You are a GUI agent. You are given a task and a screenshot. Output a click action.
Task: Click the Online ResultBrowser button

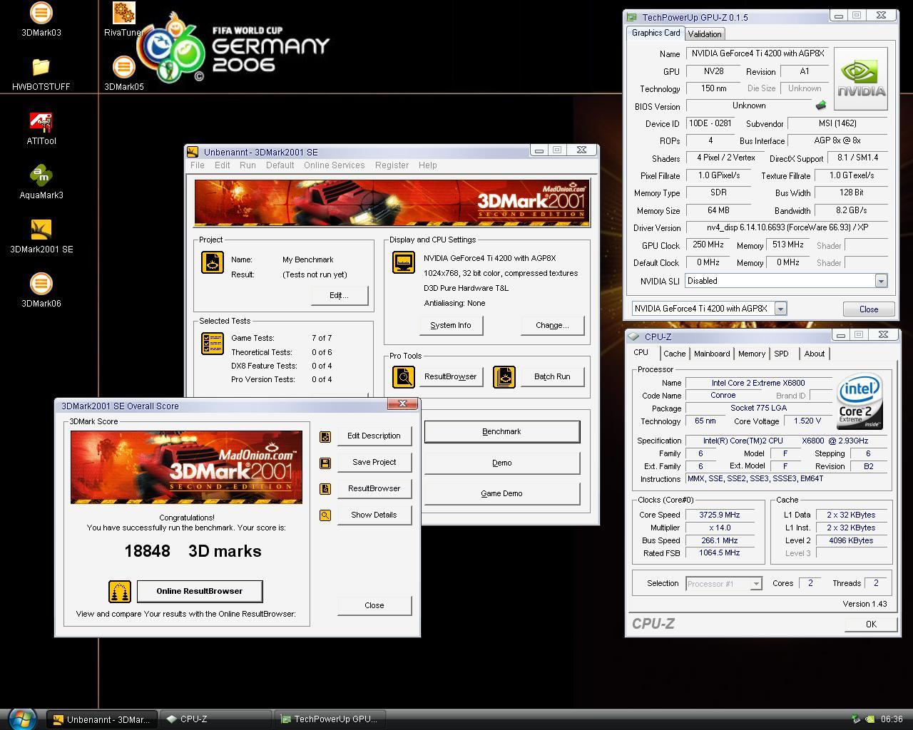coord(200,591)
